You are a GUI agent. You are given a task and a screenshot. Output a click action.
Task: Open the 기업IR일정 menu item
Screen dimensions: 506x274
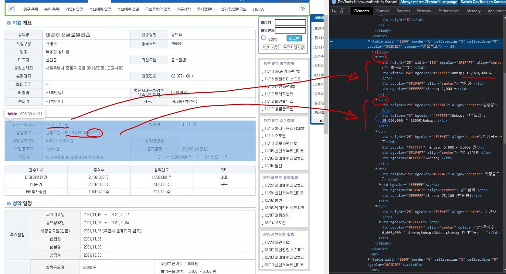[x=74, y=9]
